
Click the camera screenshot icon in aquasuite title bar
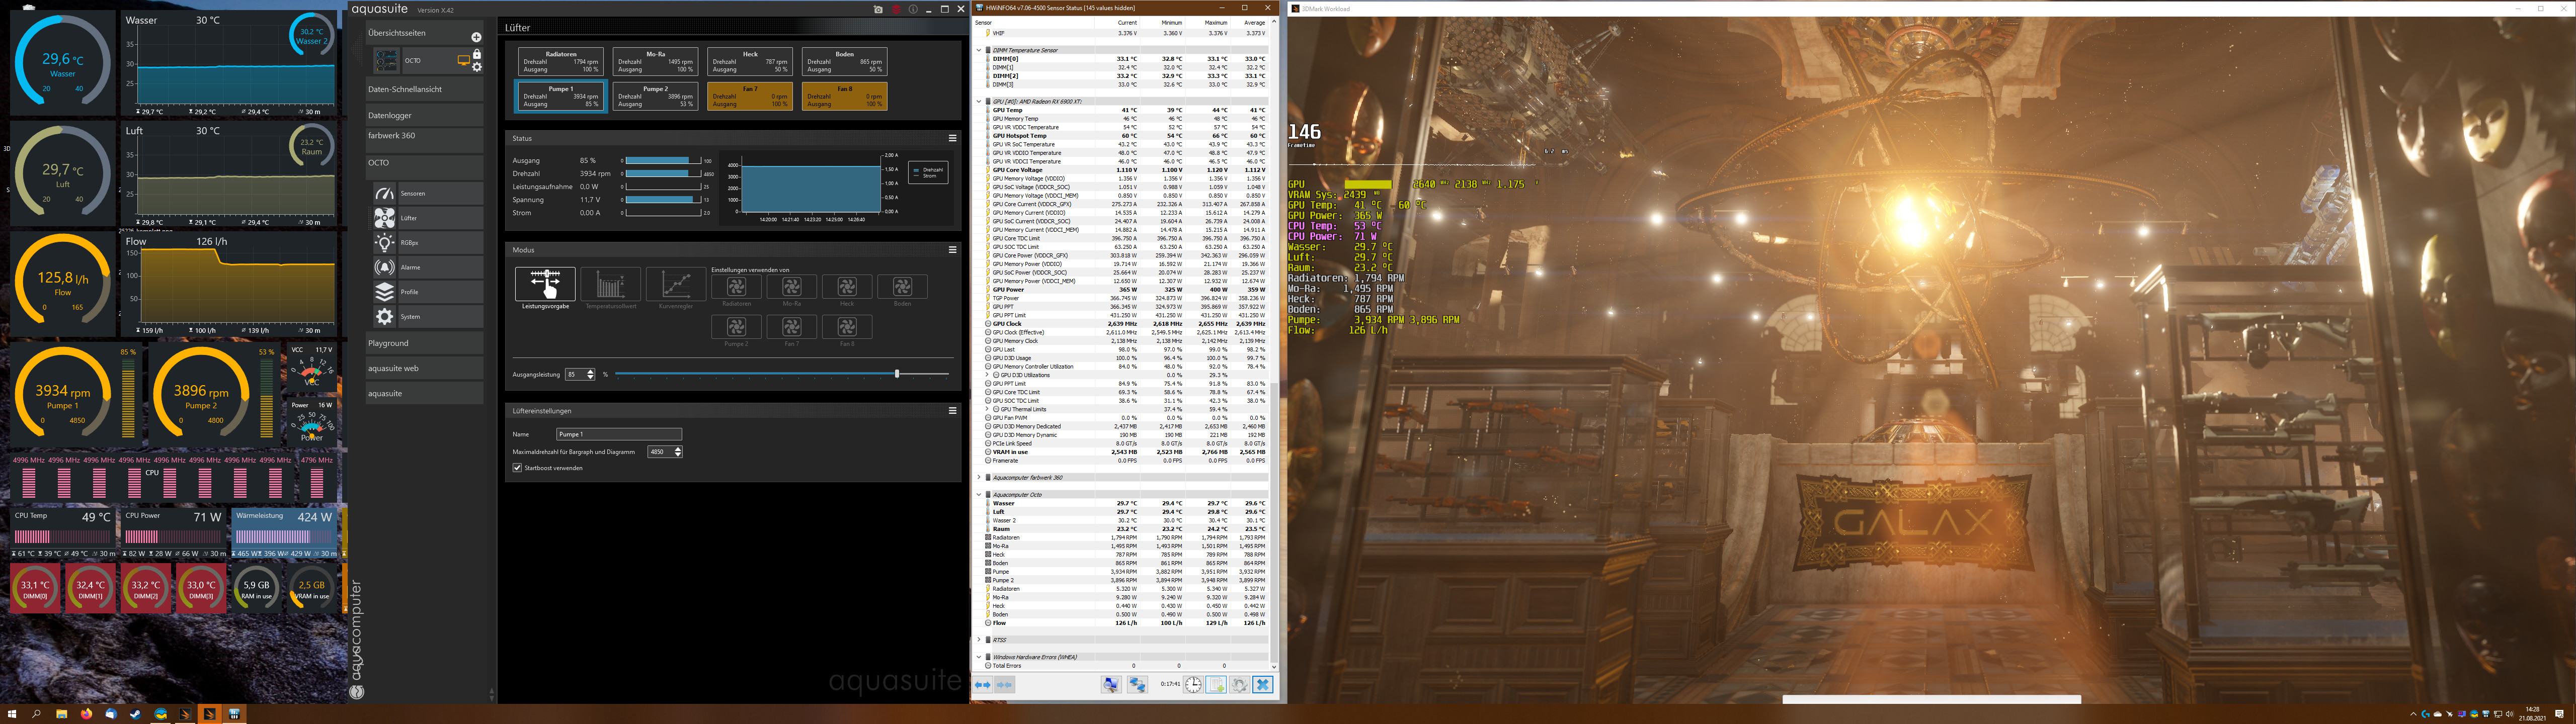coord(878,9)
